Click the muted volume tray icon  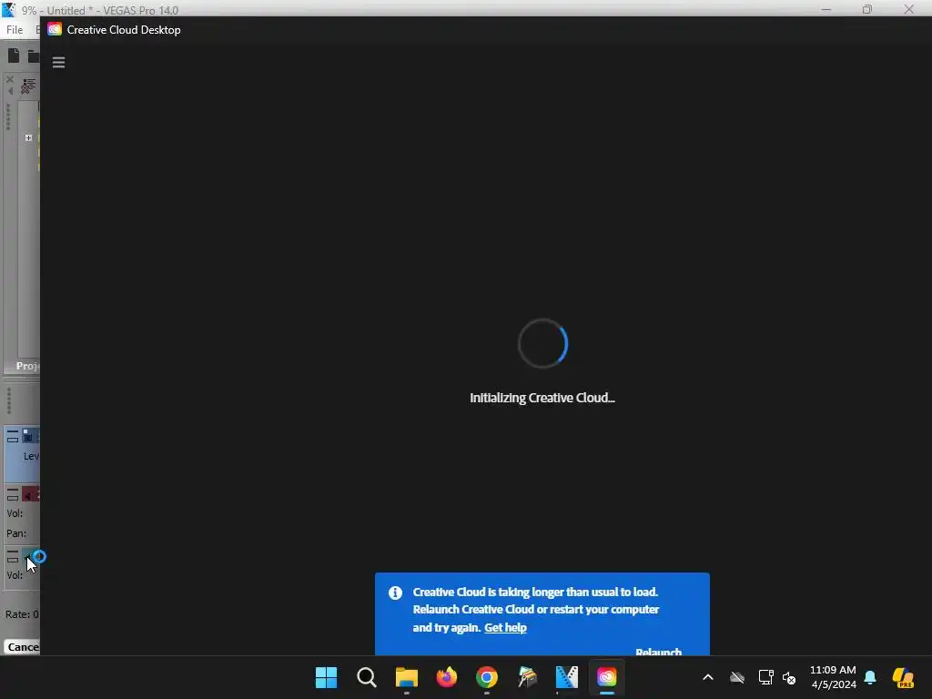coord(789,677)
